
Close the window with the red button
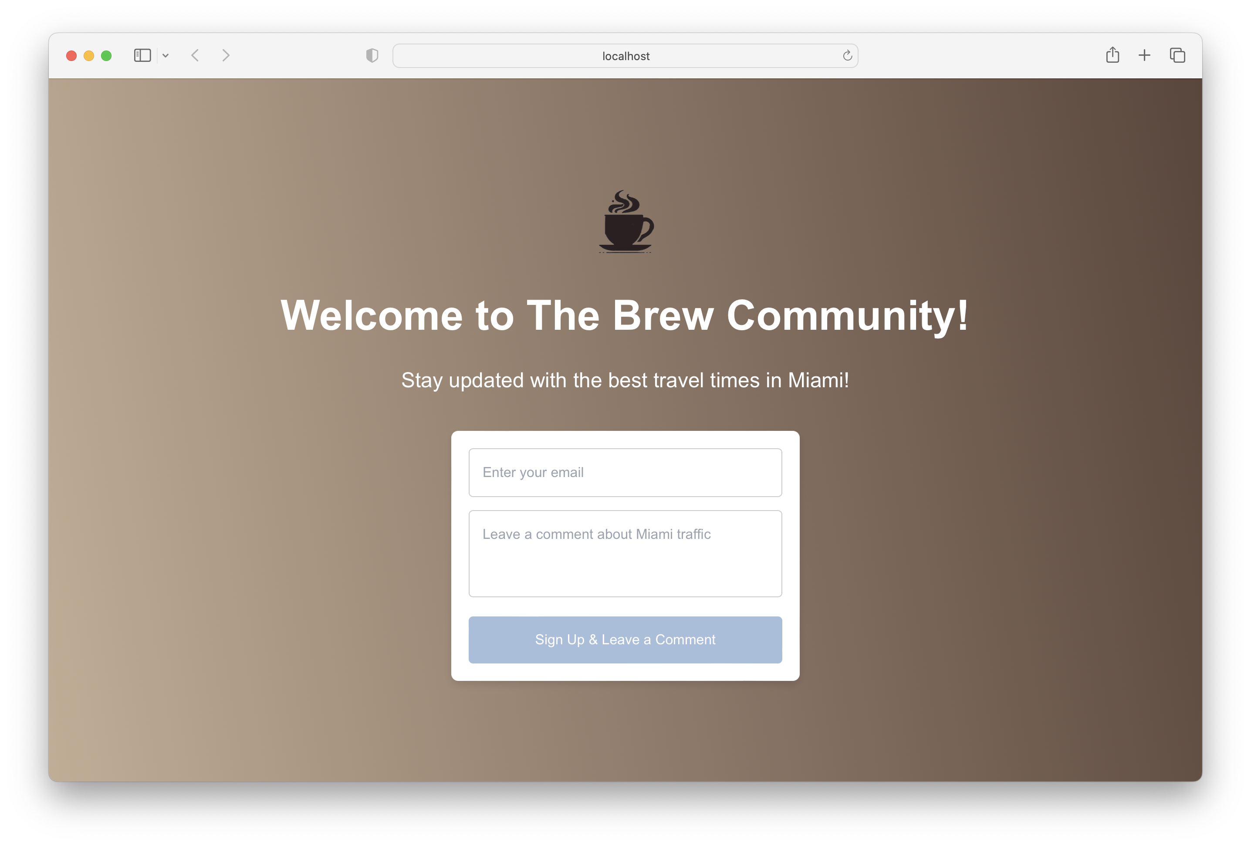[71, 55]
